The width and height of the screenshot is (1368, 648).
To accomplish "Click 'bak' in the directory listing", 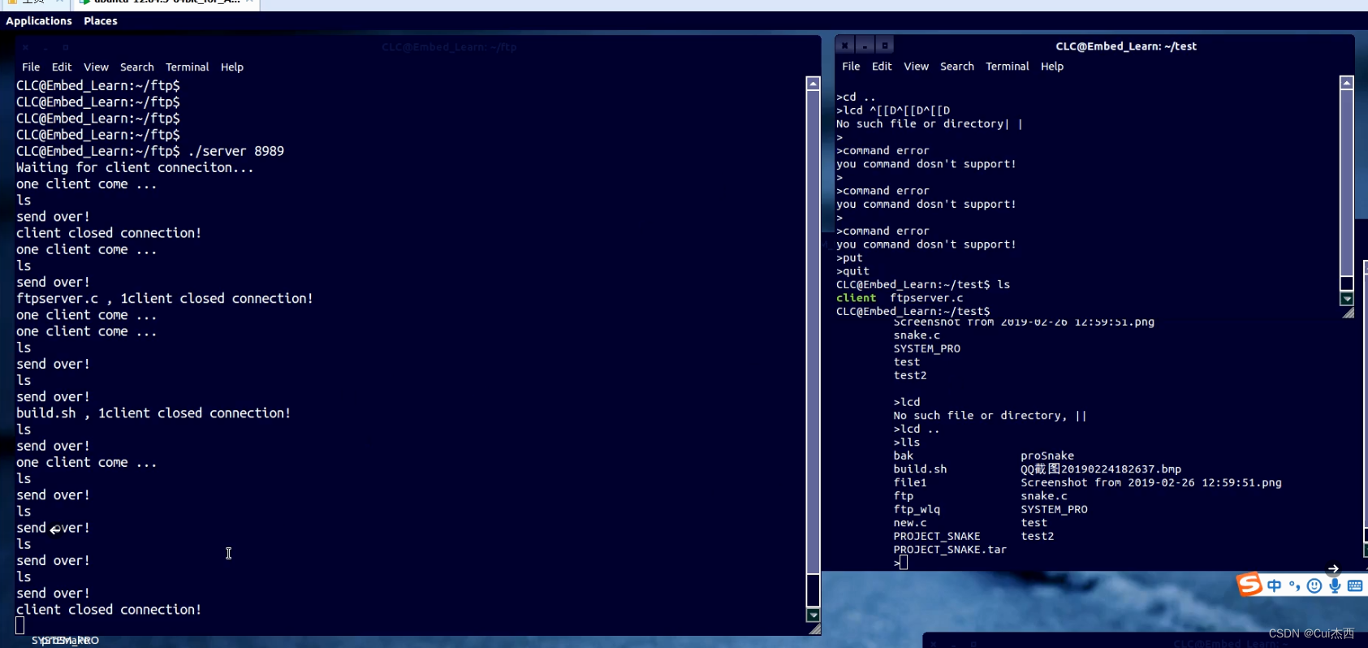I will pos(904,456).
